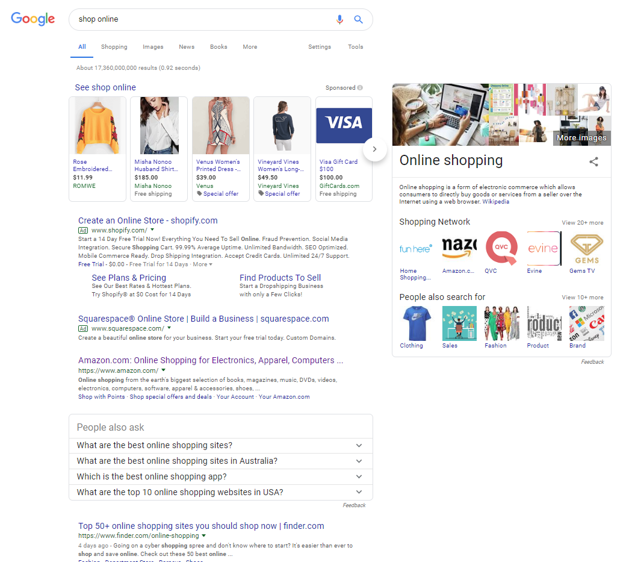638x562 pixels.
Task: Open the More search categories menu
Action: 250,47
